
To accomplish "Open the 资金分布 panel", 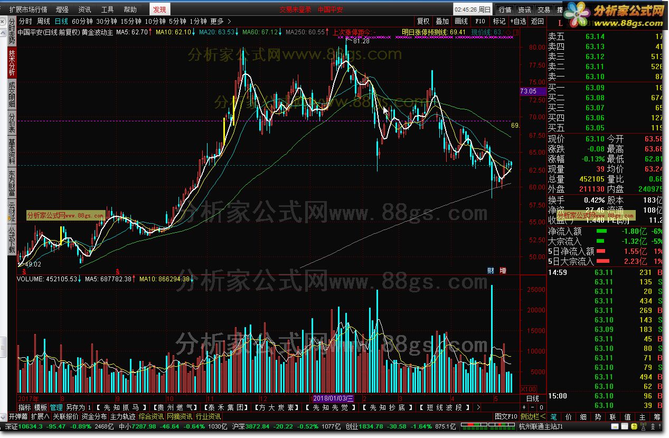I will pyautogui.click(x=94, y=417).
